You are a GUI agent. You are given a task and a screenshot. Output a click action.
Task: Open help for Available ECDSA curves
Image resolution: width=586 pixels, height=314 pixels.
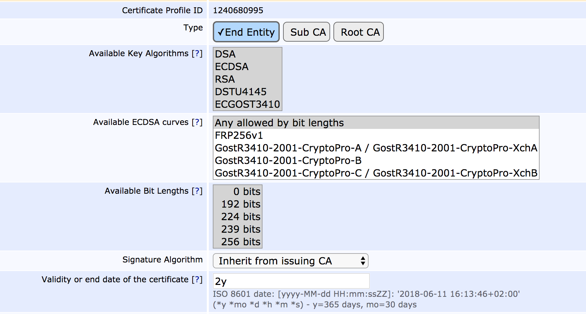[x=197, y=122]
